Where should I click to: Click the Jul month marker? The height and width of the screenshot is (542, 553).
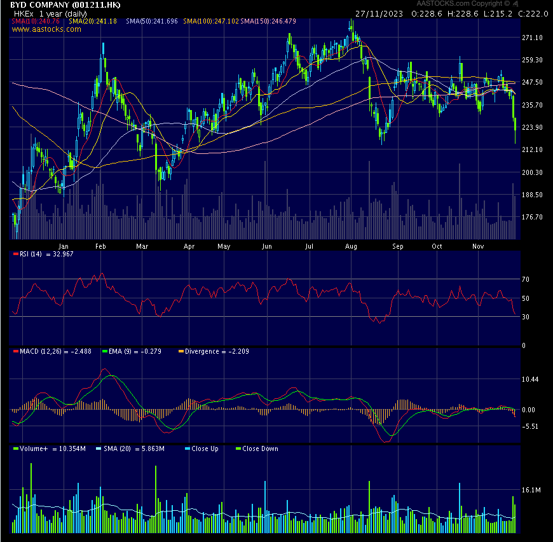pyautogui.click(x=310, y=246)
